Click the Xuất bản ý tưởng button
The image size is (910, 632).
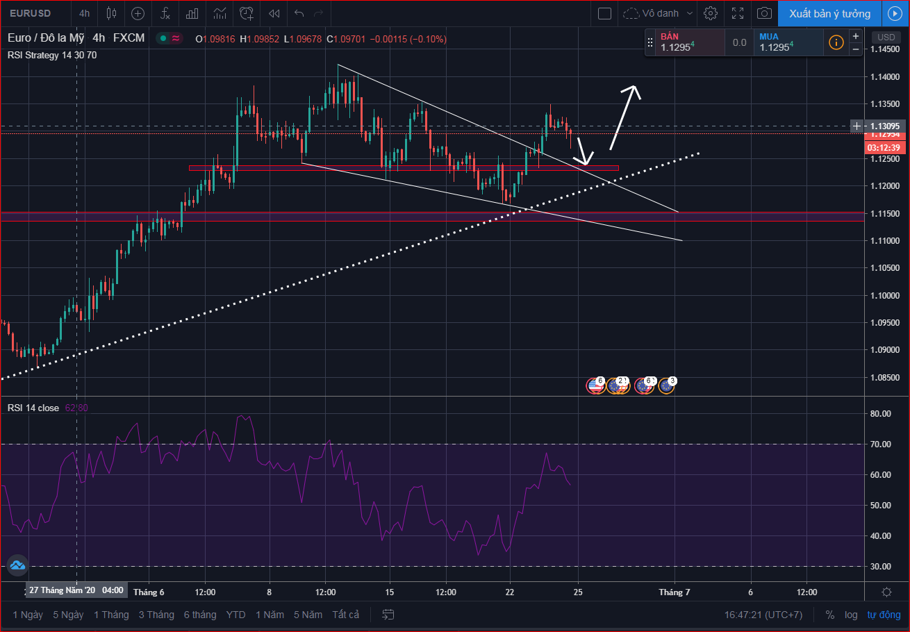(829, 13)
